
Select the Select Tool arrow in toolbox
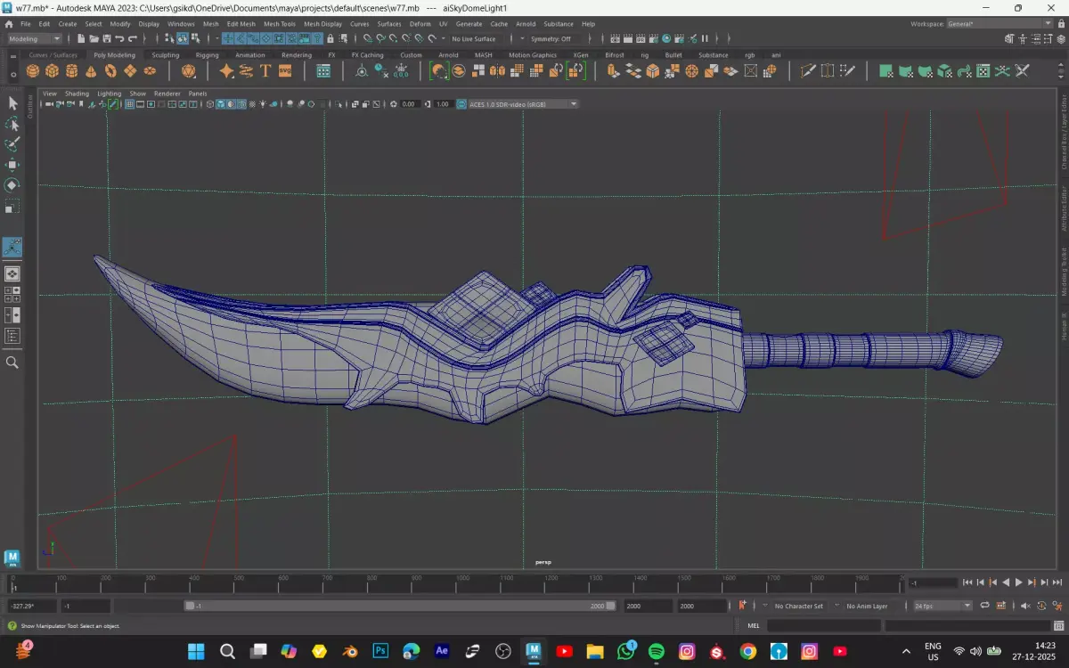tap(12, 103)
